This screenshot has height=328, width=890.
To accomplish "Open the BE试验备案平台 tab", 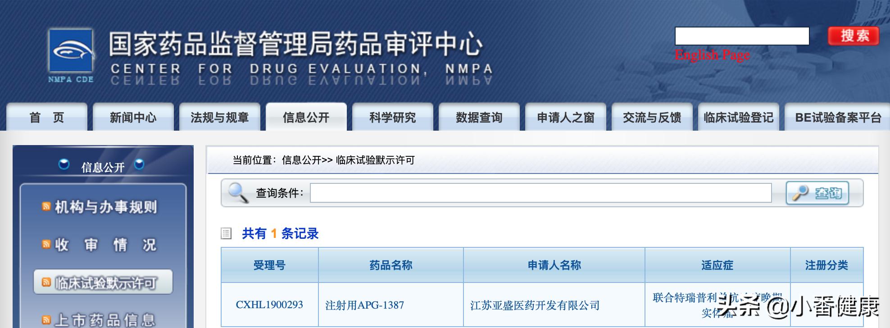I will point(838,117).
